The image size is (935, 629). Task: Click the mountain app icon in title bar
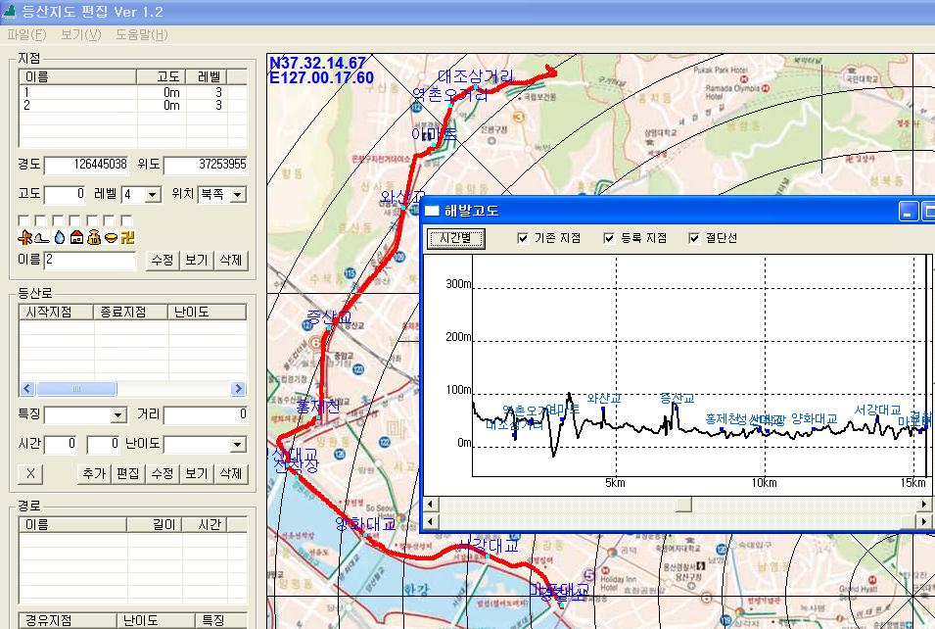click(9, 12)
